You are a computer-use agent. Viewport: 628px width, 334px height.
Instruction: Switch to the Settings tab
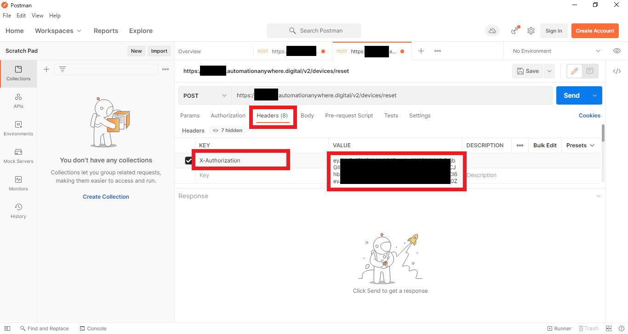420,116
